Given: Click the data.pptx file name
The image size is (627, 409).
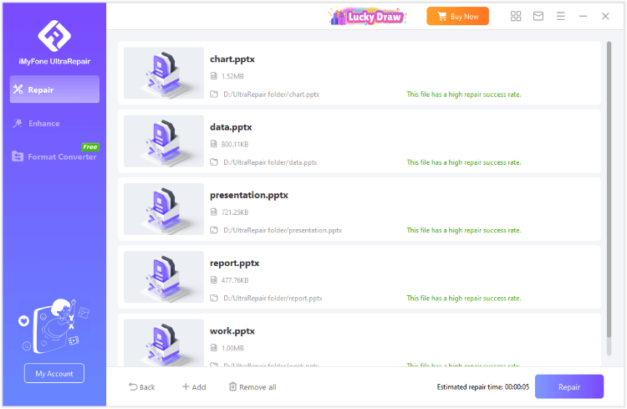Looking at the screenshot, I should [231, 127].
